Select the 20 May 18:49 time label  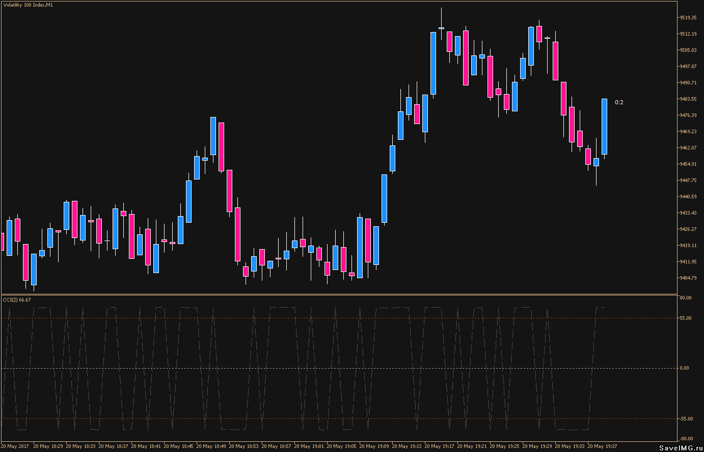(211, 446)
